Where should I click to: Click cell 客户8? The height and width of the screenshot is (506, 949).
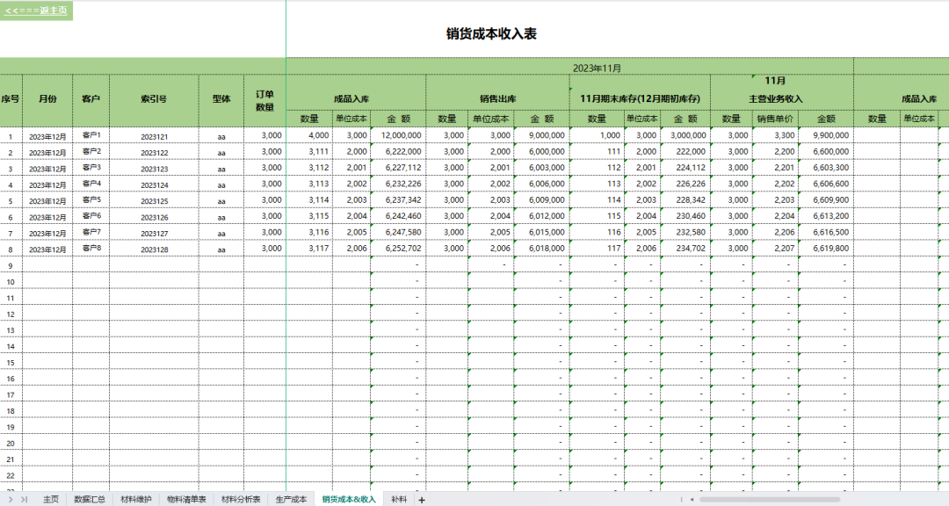pyautogui.click(x=91, y=248)
